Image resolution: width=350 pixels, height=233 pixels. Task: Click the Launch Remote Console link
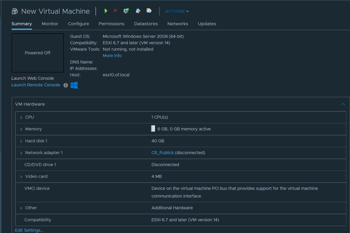click(36, 85)
